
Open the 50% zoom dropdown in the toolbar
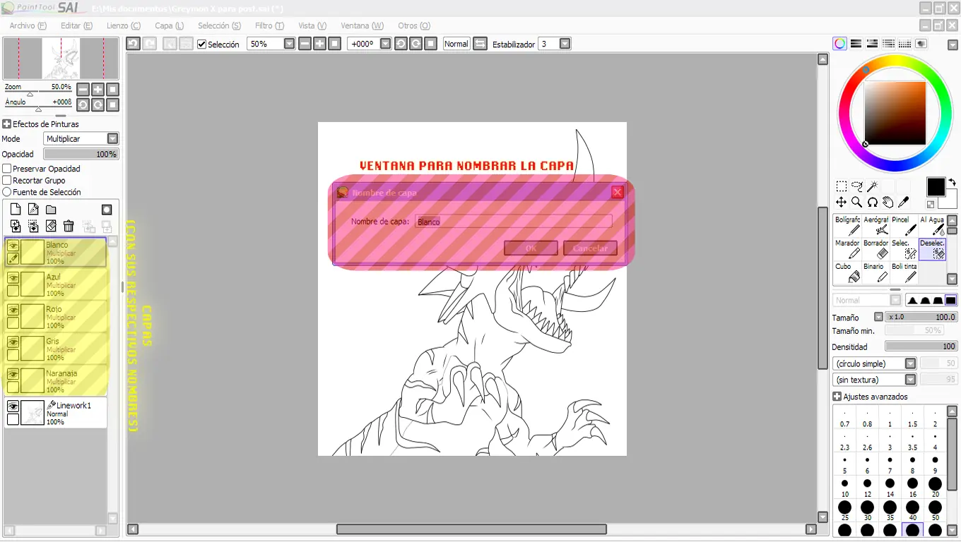[289, 44]
